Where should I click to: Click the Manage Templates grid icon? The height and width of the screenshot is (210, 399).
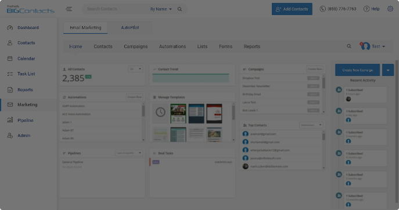coord(154,97)
